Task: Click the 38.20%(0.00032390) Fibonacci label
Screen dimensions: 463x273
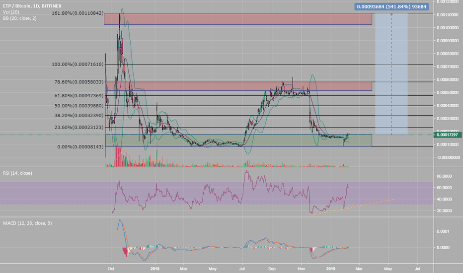Action: pos(79,116)
